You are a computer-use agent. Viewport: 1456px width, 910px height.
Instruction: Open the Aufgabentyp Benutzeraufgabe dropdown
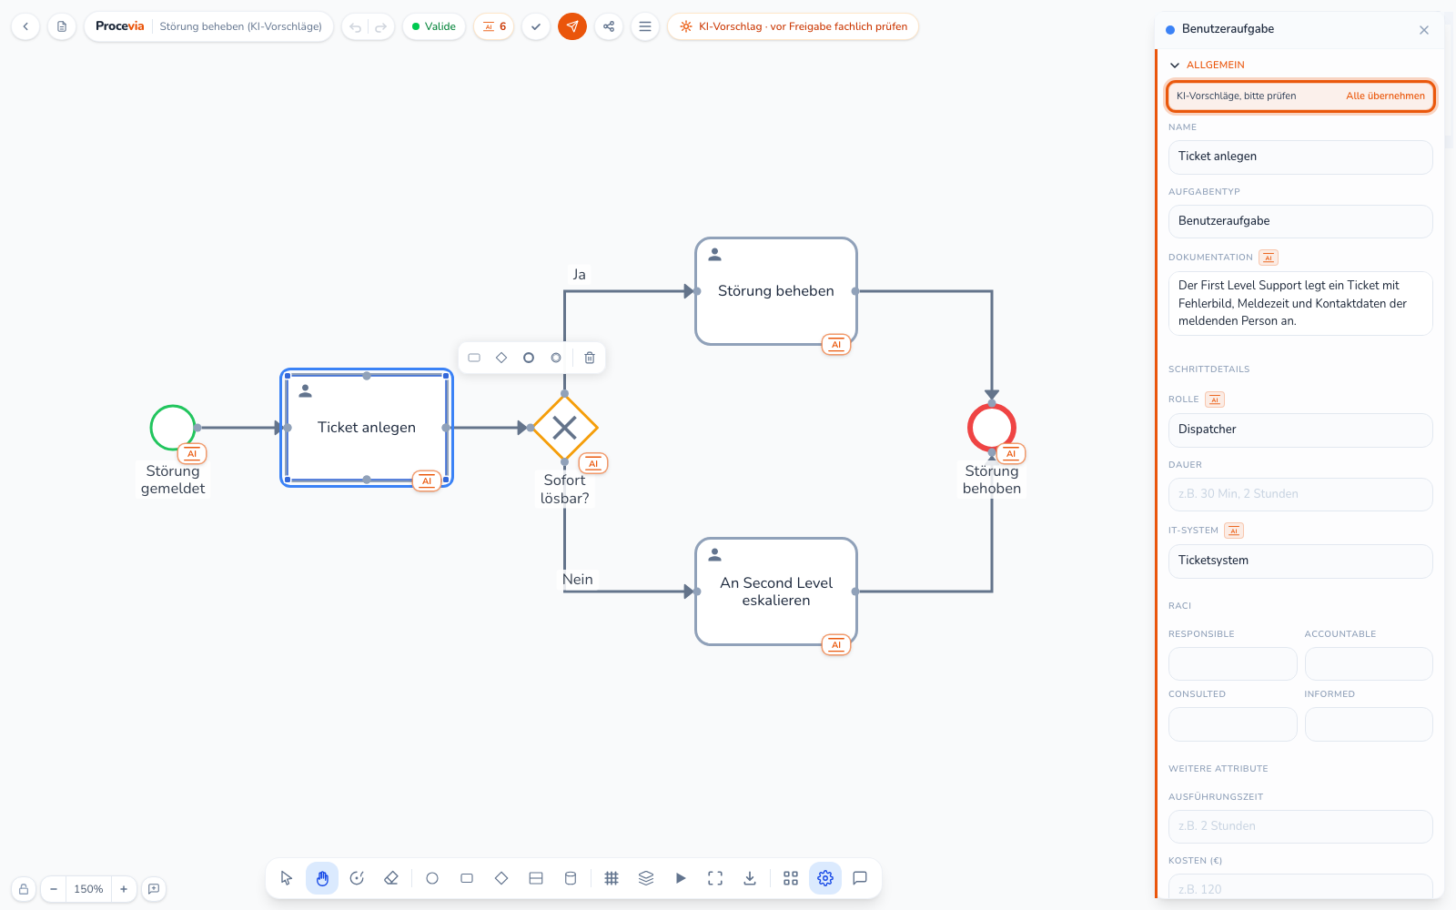click(1300, 221)
